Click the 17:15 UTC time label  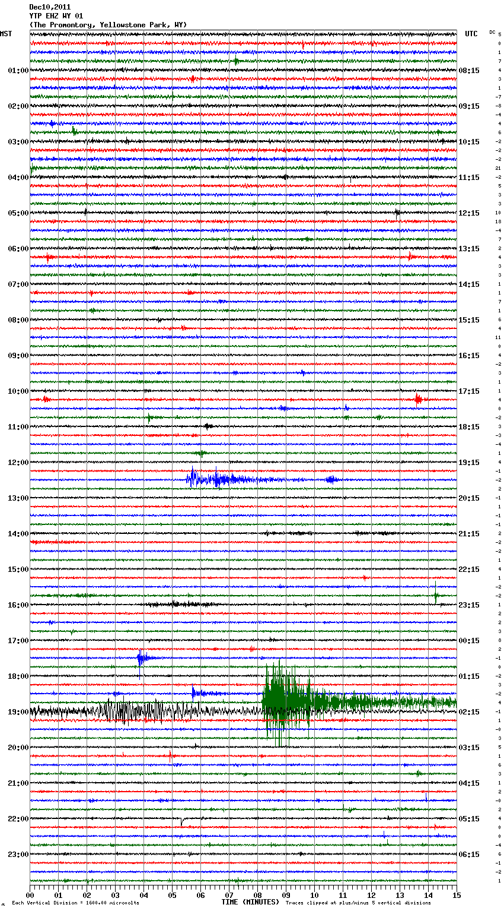(x=469, y=391)
